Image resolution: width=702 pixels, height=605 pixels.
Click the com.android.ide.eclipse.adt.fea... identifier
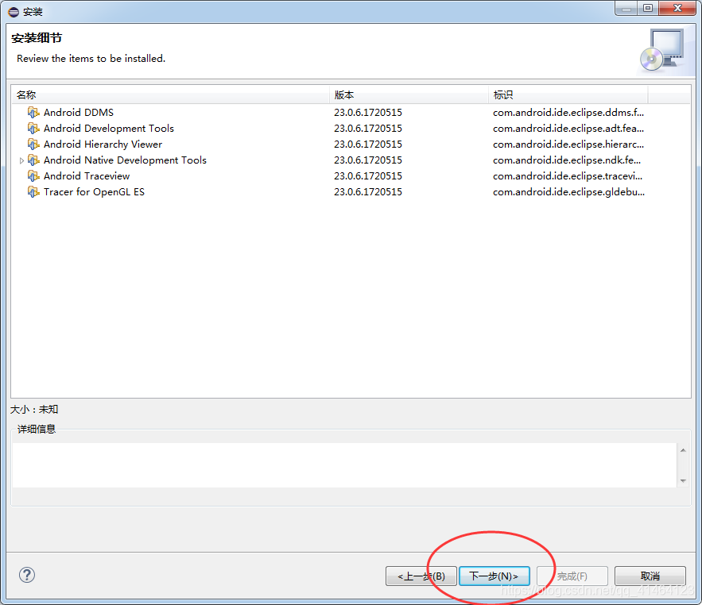click(568, 129)
